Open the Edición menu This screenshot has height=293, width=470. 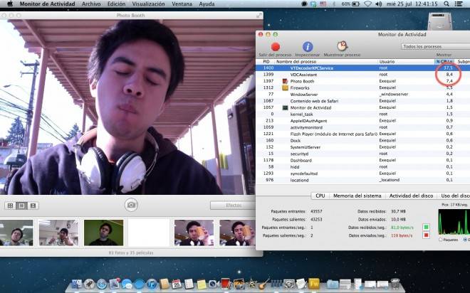click(x=116, y=4)
